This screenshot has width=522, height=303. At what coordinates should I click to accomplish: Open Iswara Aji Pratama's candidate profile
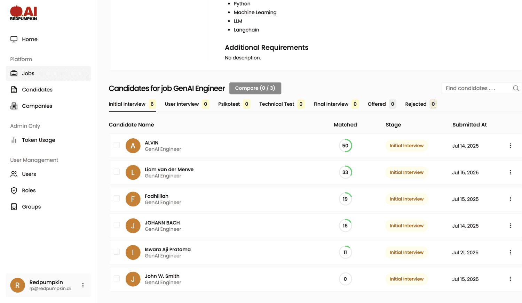[168, 249]
